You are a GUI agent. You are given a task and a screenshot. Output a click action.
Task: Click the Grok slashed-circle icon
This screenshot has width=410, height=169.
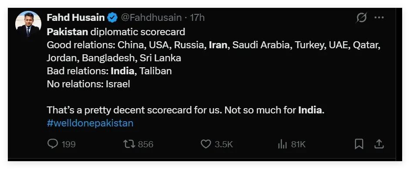(x=362, y=18)
